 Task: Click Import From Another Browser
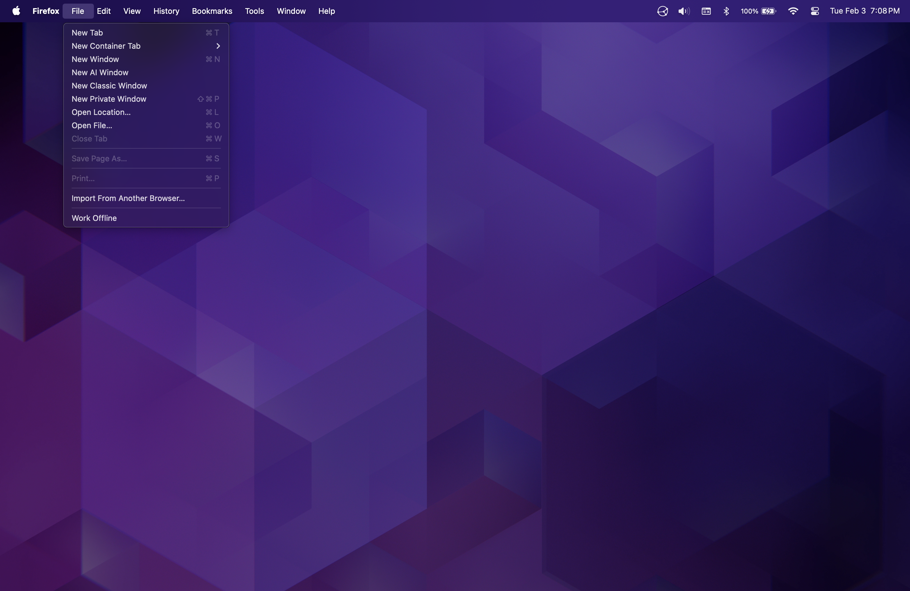[x=128, y=198]
